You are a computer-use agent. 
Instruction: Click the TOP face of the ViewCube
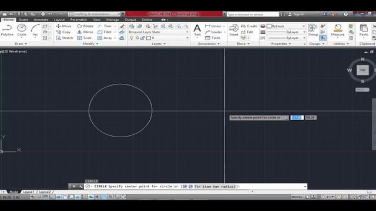362,70
